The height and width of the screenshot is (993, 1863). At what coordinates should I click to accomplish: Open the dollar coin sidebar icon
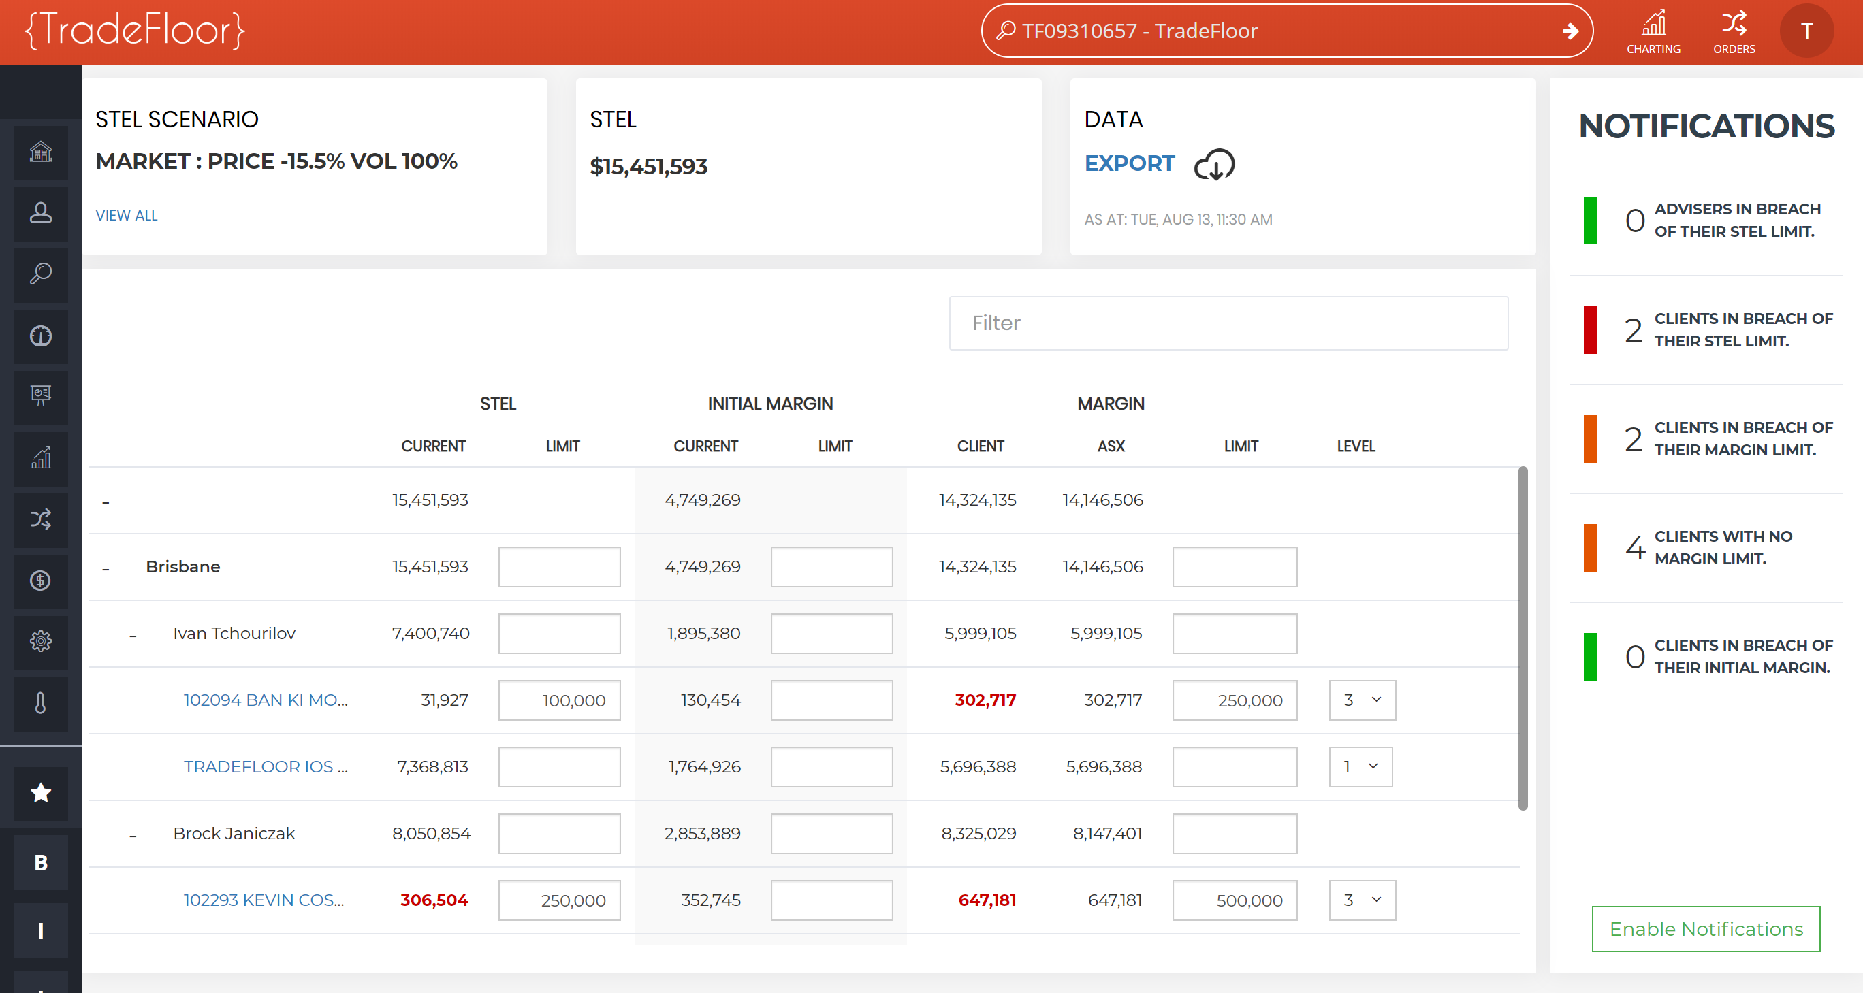click(40, 581)
